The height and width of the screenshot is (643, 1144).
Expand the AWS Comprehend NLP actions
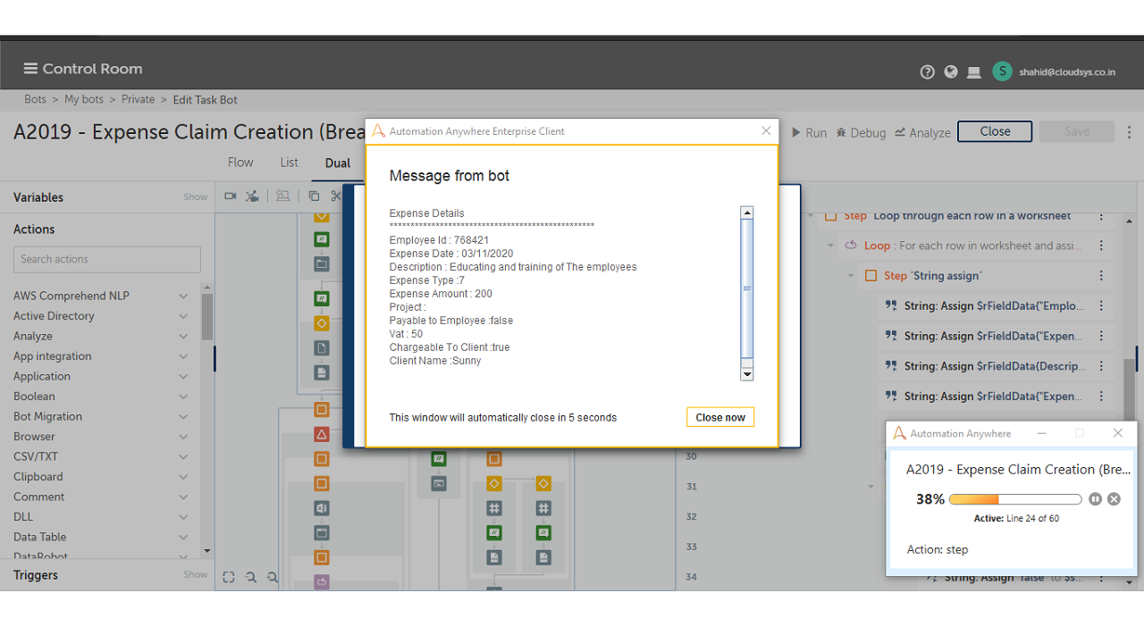[183, 296]
